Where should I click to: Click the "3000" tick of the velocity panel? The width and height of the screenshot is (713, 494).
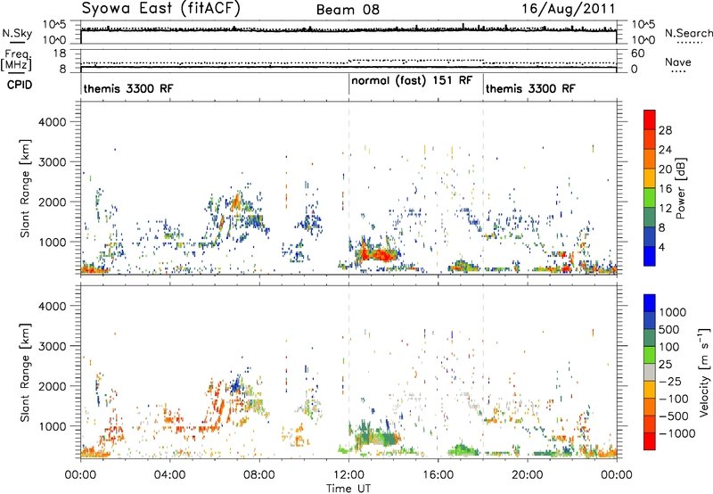click(53, 346)
